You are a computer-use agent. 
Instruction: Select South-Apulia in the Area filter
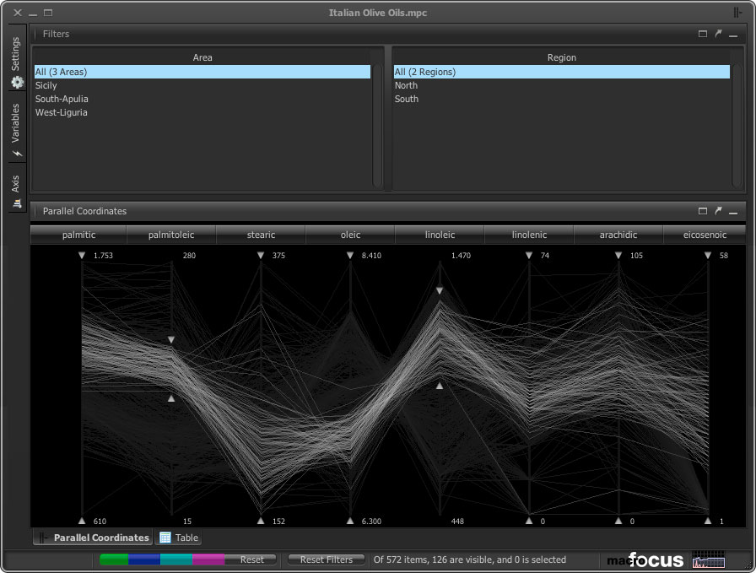pyautogui.click(x=62, y=99)
